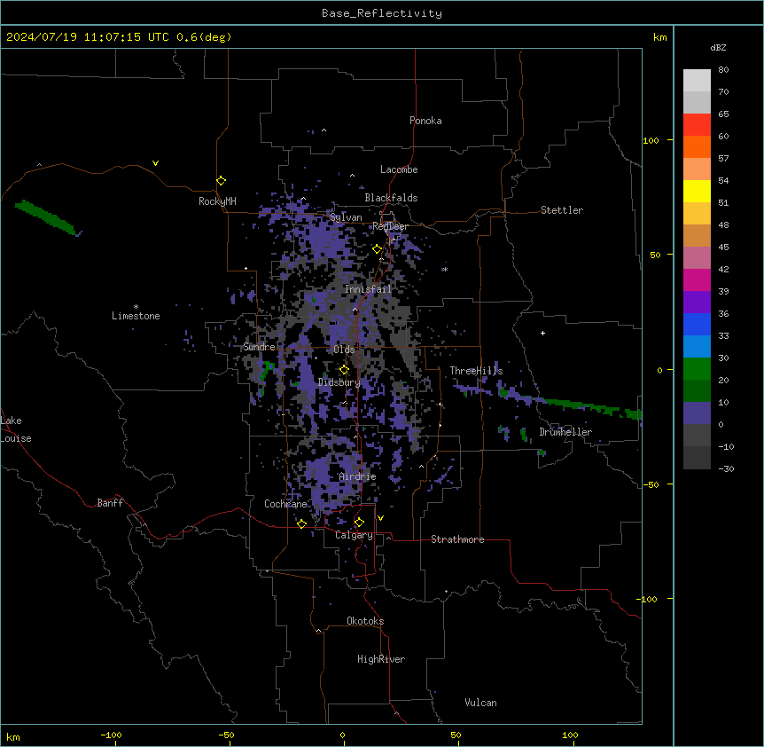Click the Banff label
764x747 pixels.
pyautogui.click(x=110, y=503)
